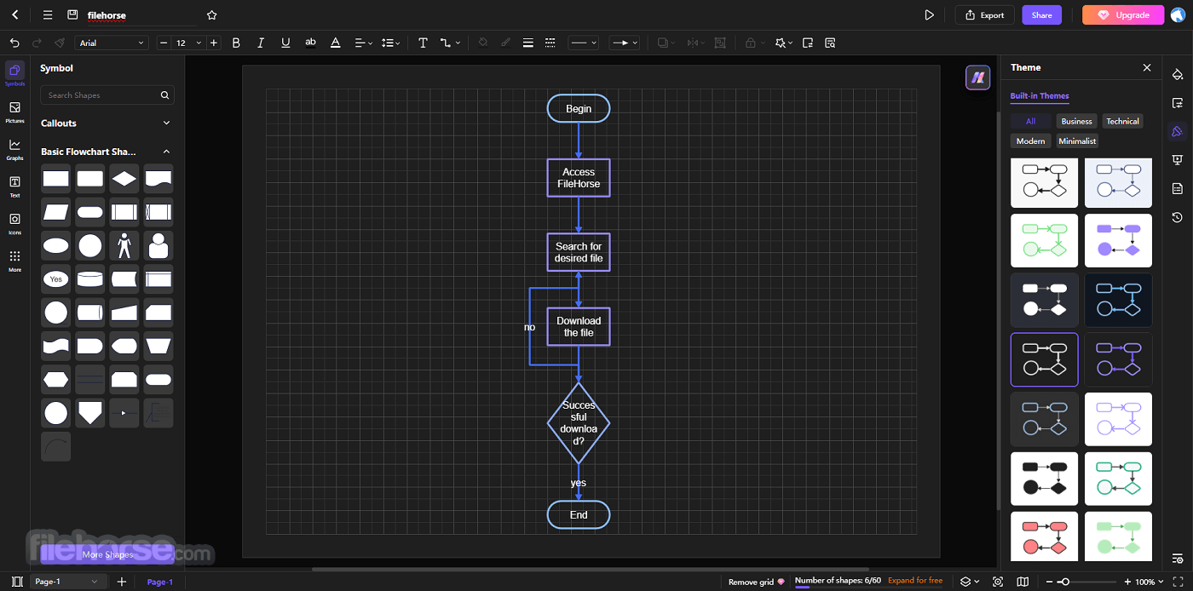Viewport: 1193px width, 591px height.
Task: Collapse the Basic Flowchart Shapes section
Action: pyautogui.click(x=107, y=152)
